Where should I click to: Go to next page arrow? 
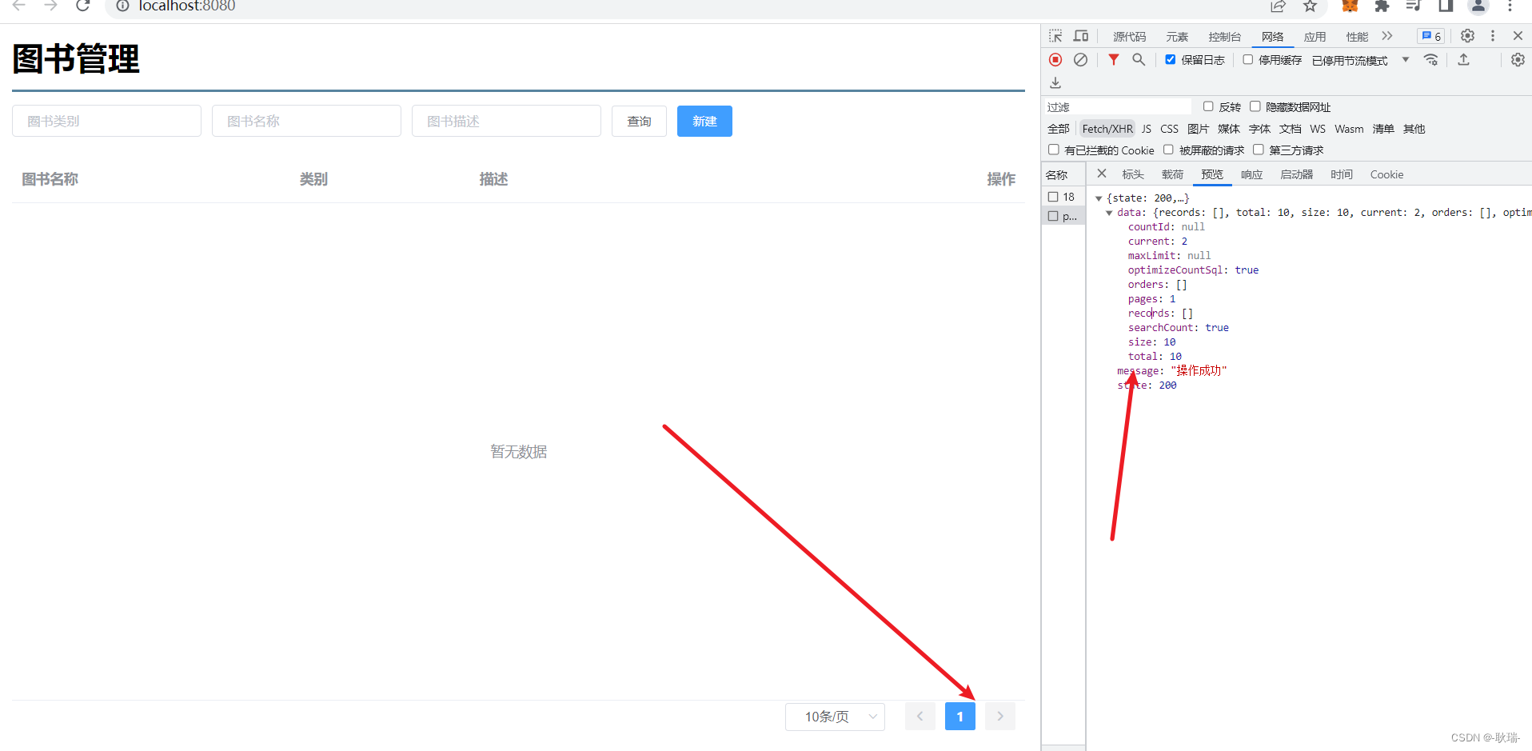(1000, 717)
